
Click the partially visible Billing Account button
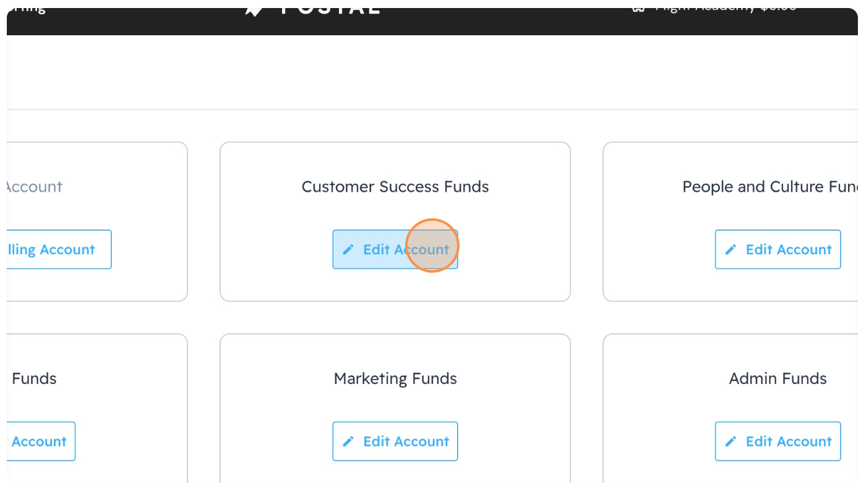[x=56, y=249]
